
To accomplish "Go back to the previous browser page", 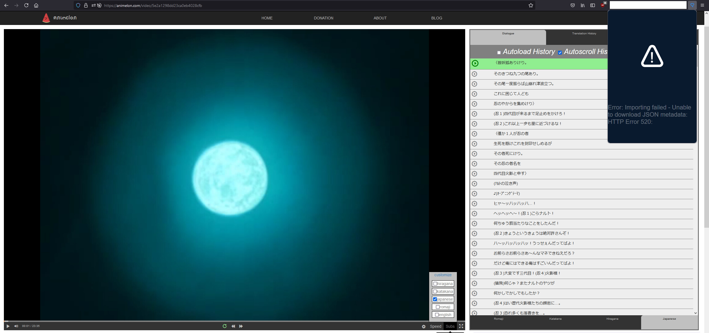I will (6, 5).
